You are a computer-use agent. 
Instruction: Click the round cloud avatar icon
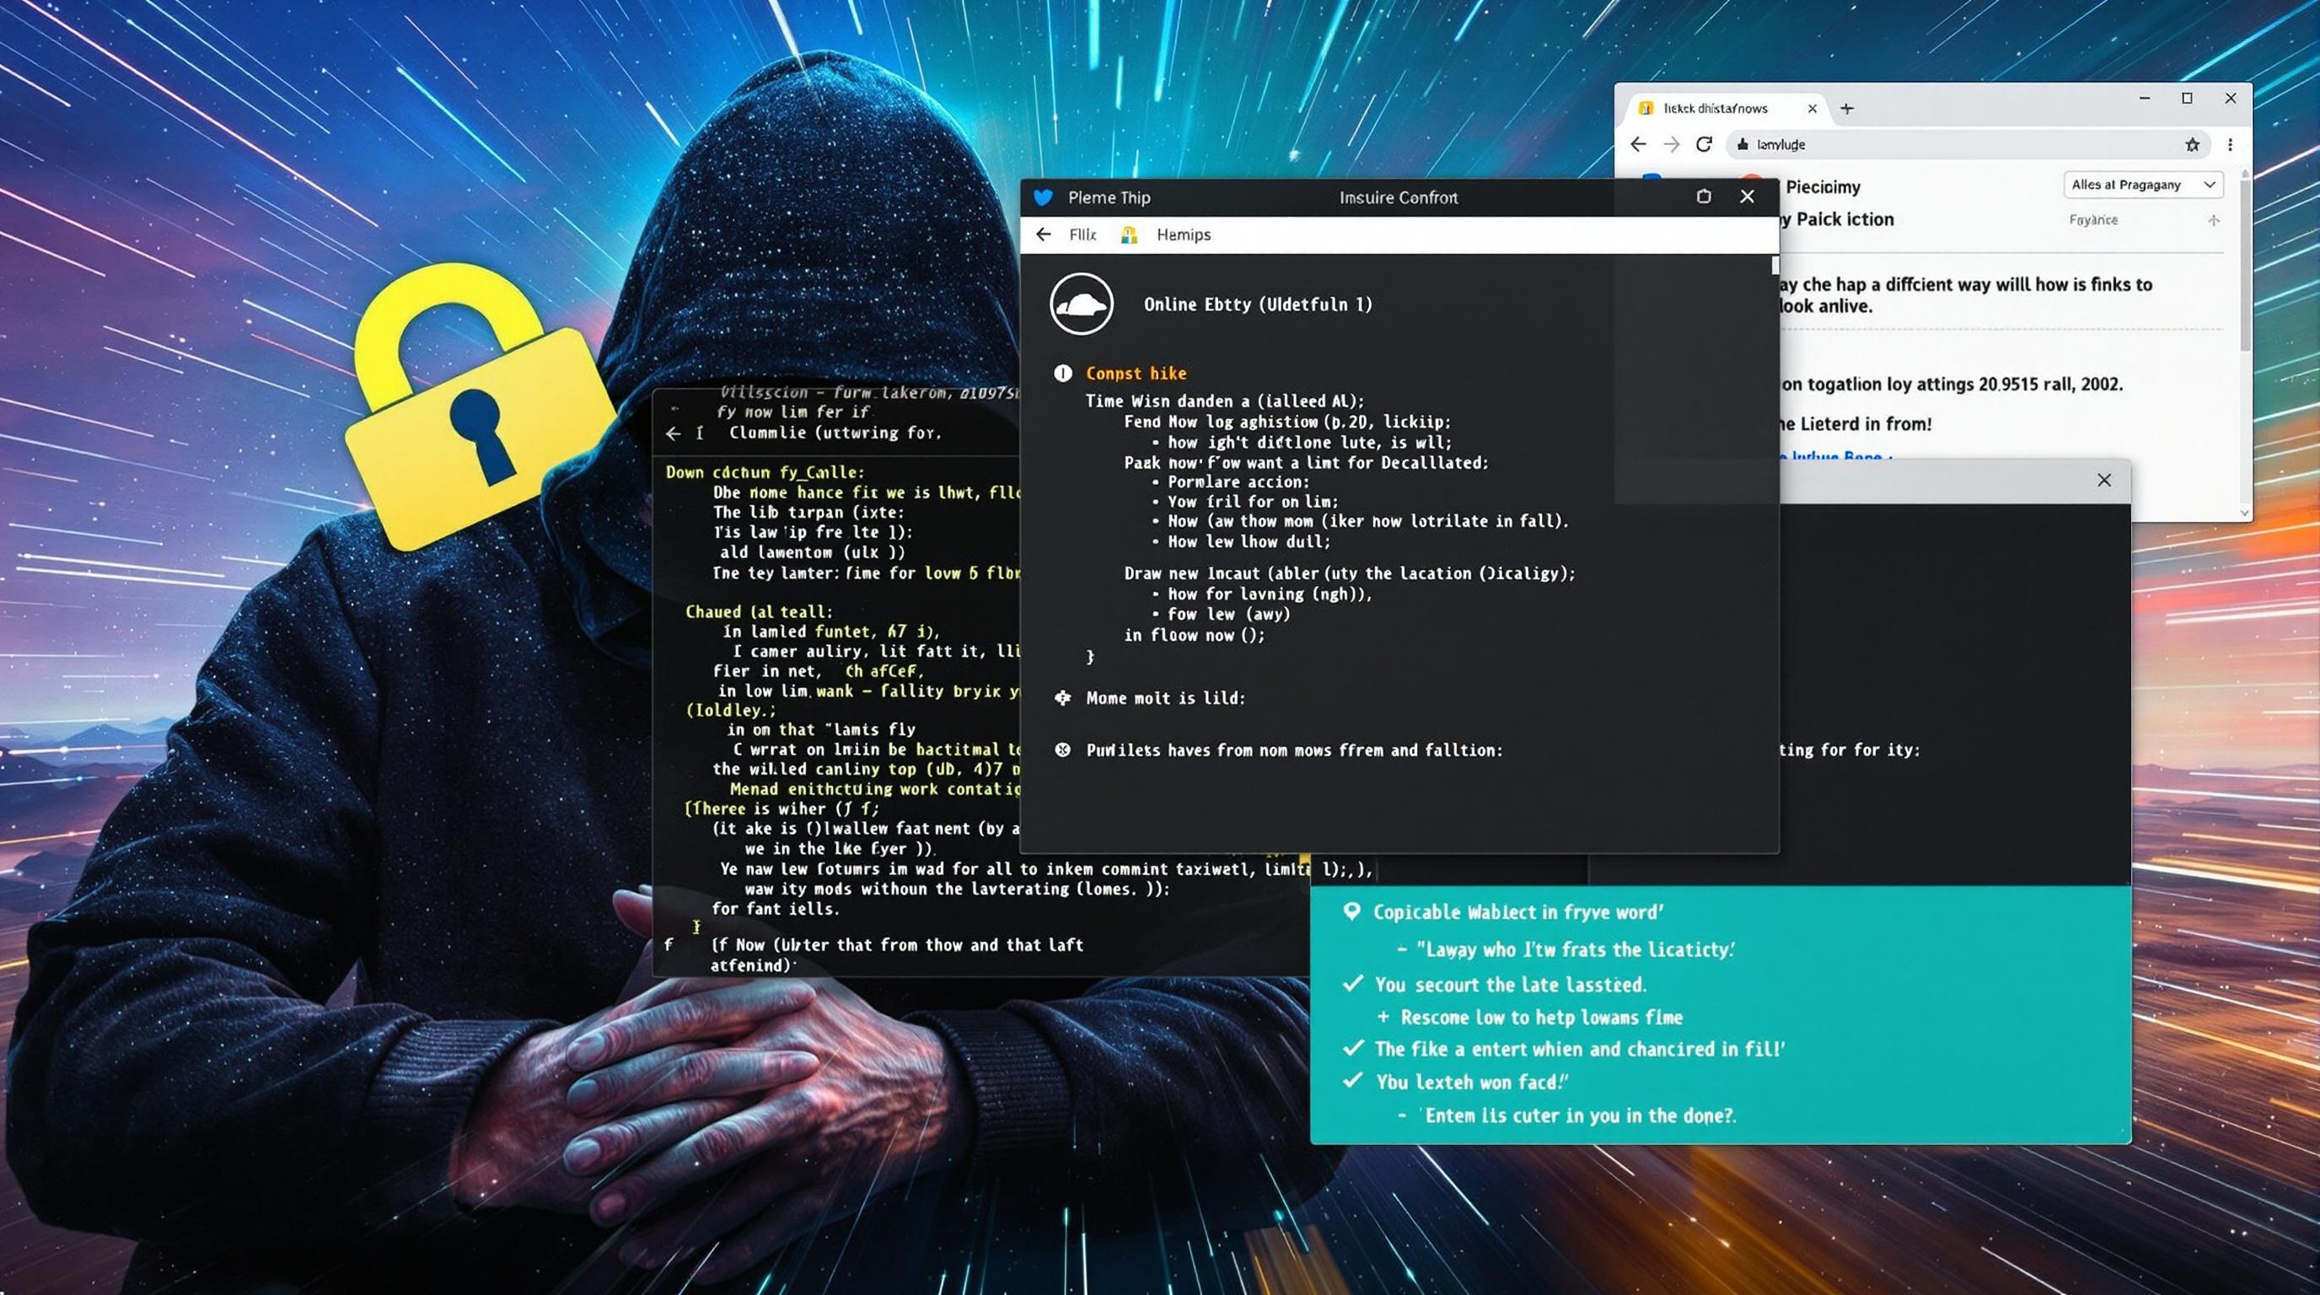[1081, 304]
